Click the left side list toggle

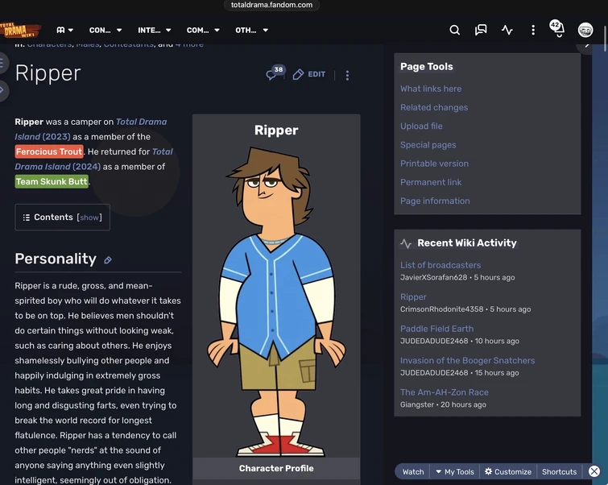pos(2,62)
